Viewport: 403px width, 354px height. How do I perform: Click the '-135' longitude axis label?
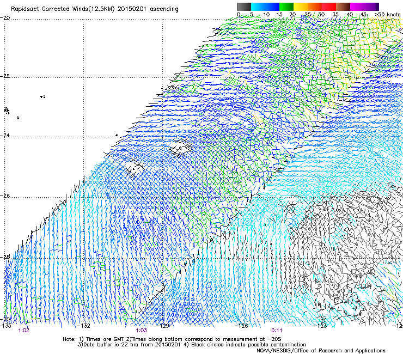[x=5, y=326]
